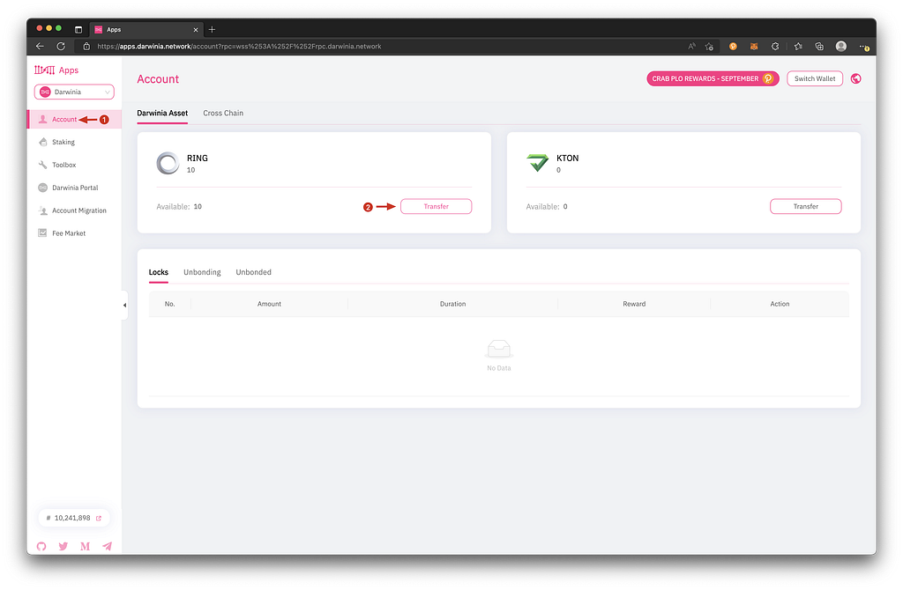Add this page to favorites
Screen dimensions: 903x590
709,47
